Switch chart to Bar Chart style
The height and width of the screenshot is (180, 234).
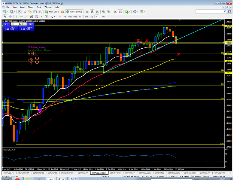tap(87, 12)
